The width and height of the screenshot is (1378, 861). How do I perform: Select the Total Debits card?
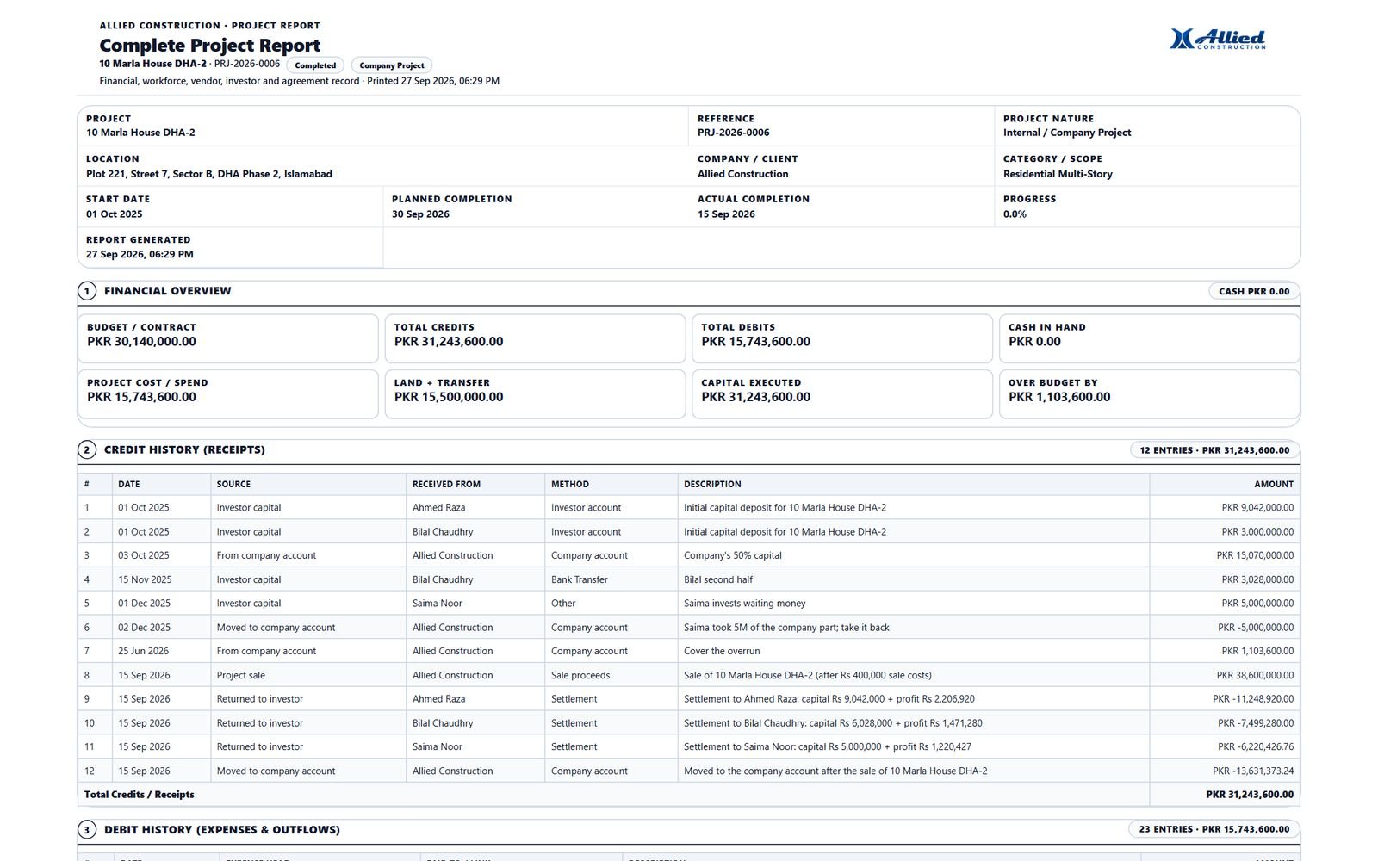[x=842, y=338]
